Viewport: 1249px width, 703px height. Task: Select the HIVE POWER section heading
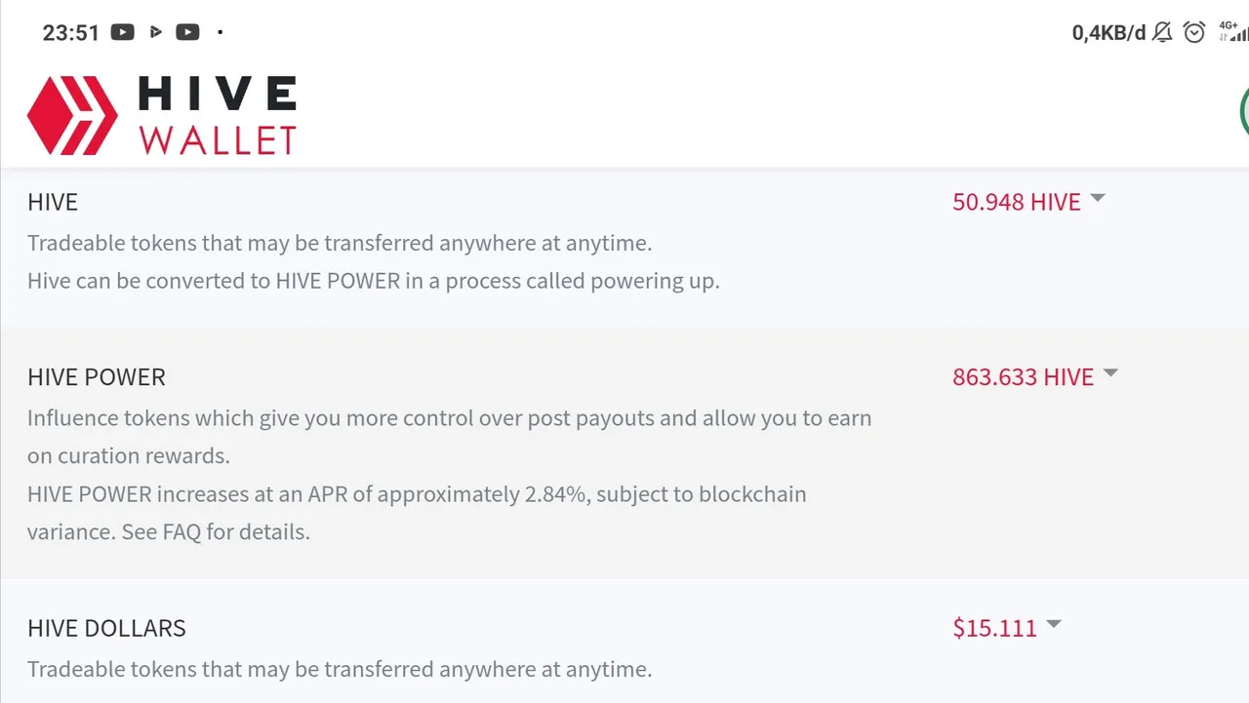[97, 377]
